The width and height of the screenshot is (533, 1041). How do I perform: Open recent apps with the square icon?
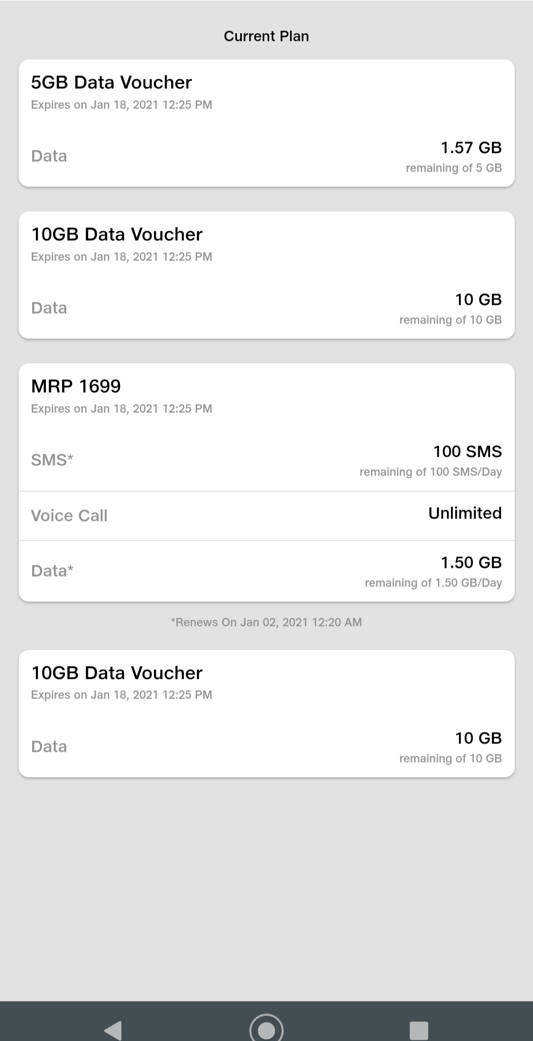pyautogui.click(x=419, y=1030)
